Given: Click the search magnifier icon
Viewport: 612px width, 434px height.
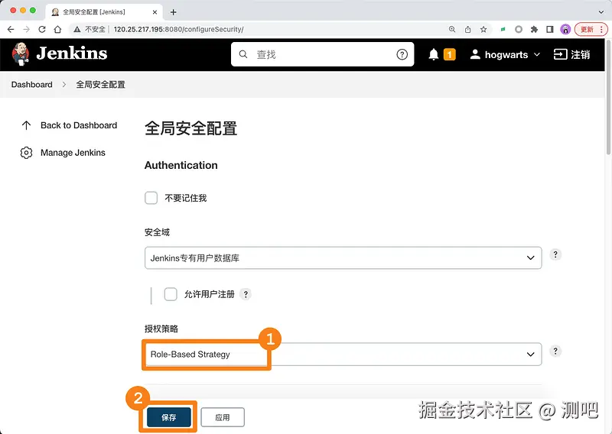Looking at the screenshot, I should pos(243,54).
